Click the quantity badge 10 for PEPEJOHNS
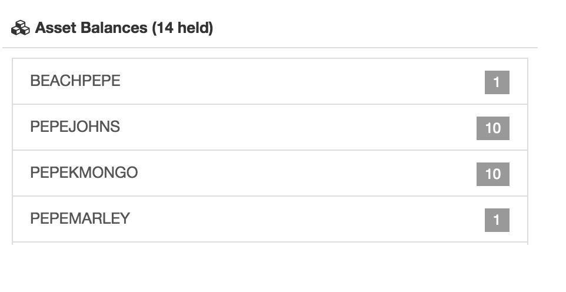This screenshot has height=292, width=566. pos(492,128)
